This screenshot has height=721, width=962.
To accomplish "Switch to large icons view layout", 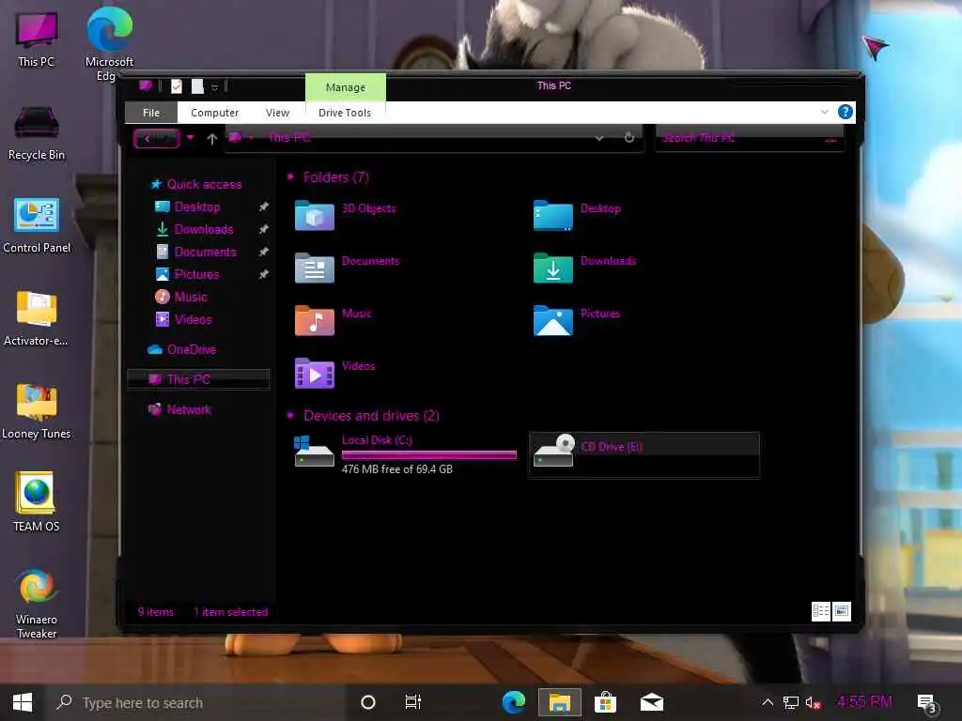I will 842,611.
